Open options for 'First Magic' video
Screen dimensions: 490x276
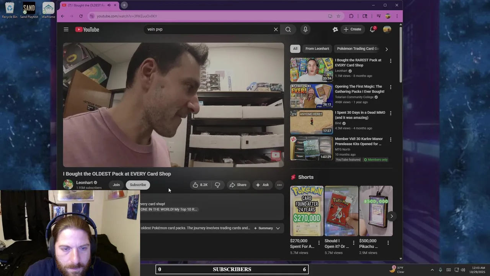tap(390, 87)
